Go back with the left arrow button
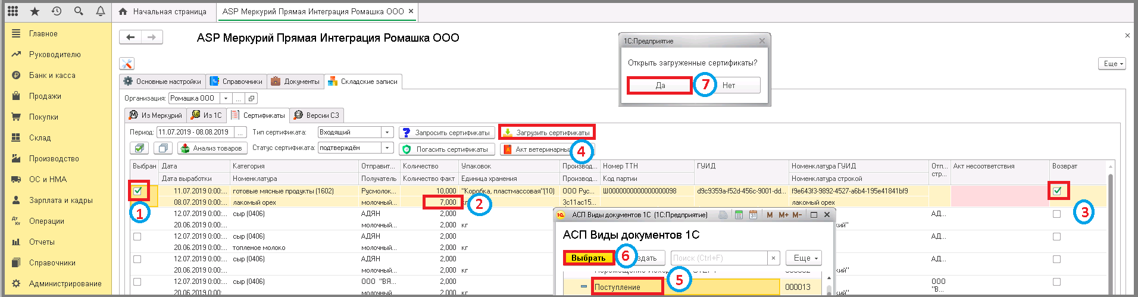Viewport: 1138px width, 297px height. click(130, 37)
